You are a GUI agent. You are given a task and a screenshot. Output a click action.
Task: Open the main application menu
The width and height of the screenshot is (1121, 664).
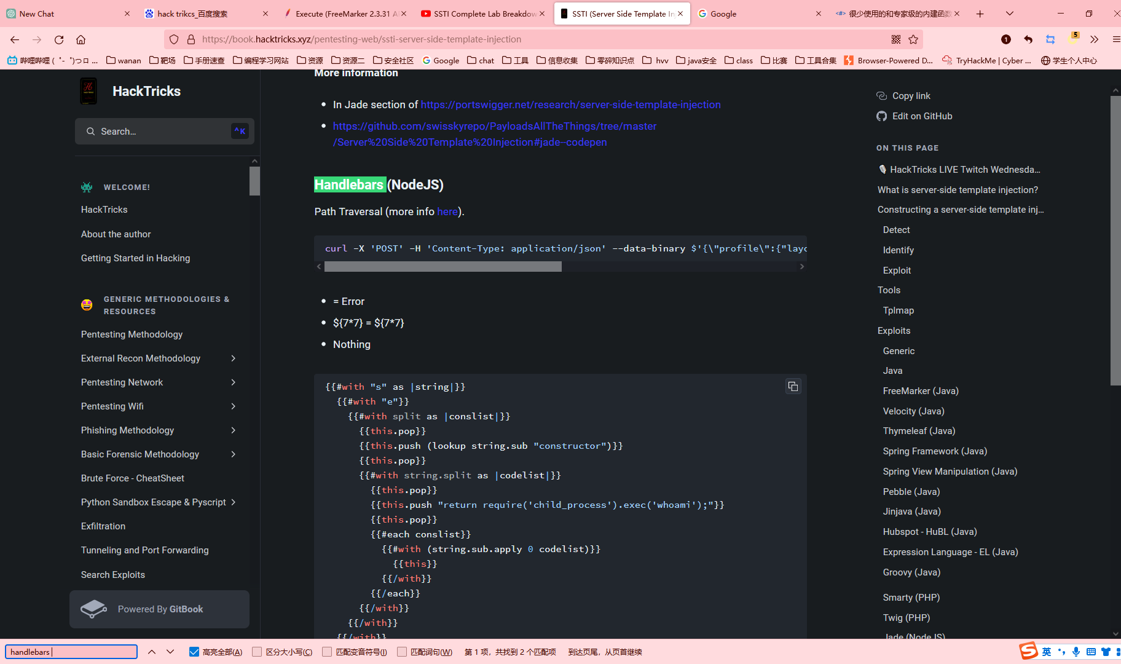click(1116, 39)
